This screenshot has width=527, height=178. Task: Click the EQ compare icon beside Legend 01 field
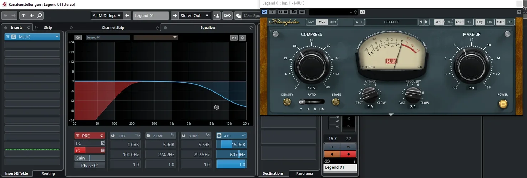78,37
